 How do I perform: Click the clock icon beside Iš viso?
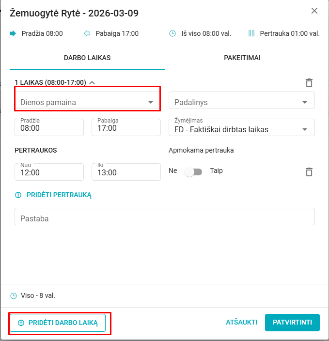(x=172, y=33)
